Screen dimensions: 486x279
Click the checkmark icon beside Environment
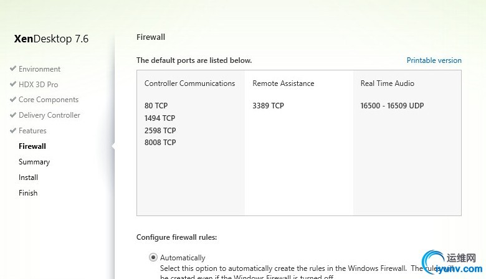(x=12, y=69)
